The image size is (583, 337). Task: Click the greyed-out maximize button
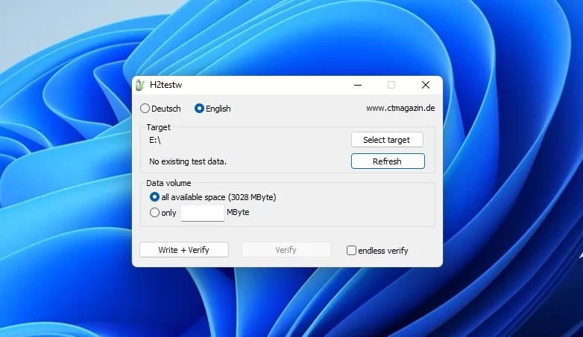click(391, 85)
